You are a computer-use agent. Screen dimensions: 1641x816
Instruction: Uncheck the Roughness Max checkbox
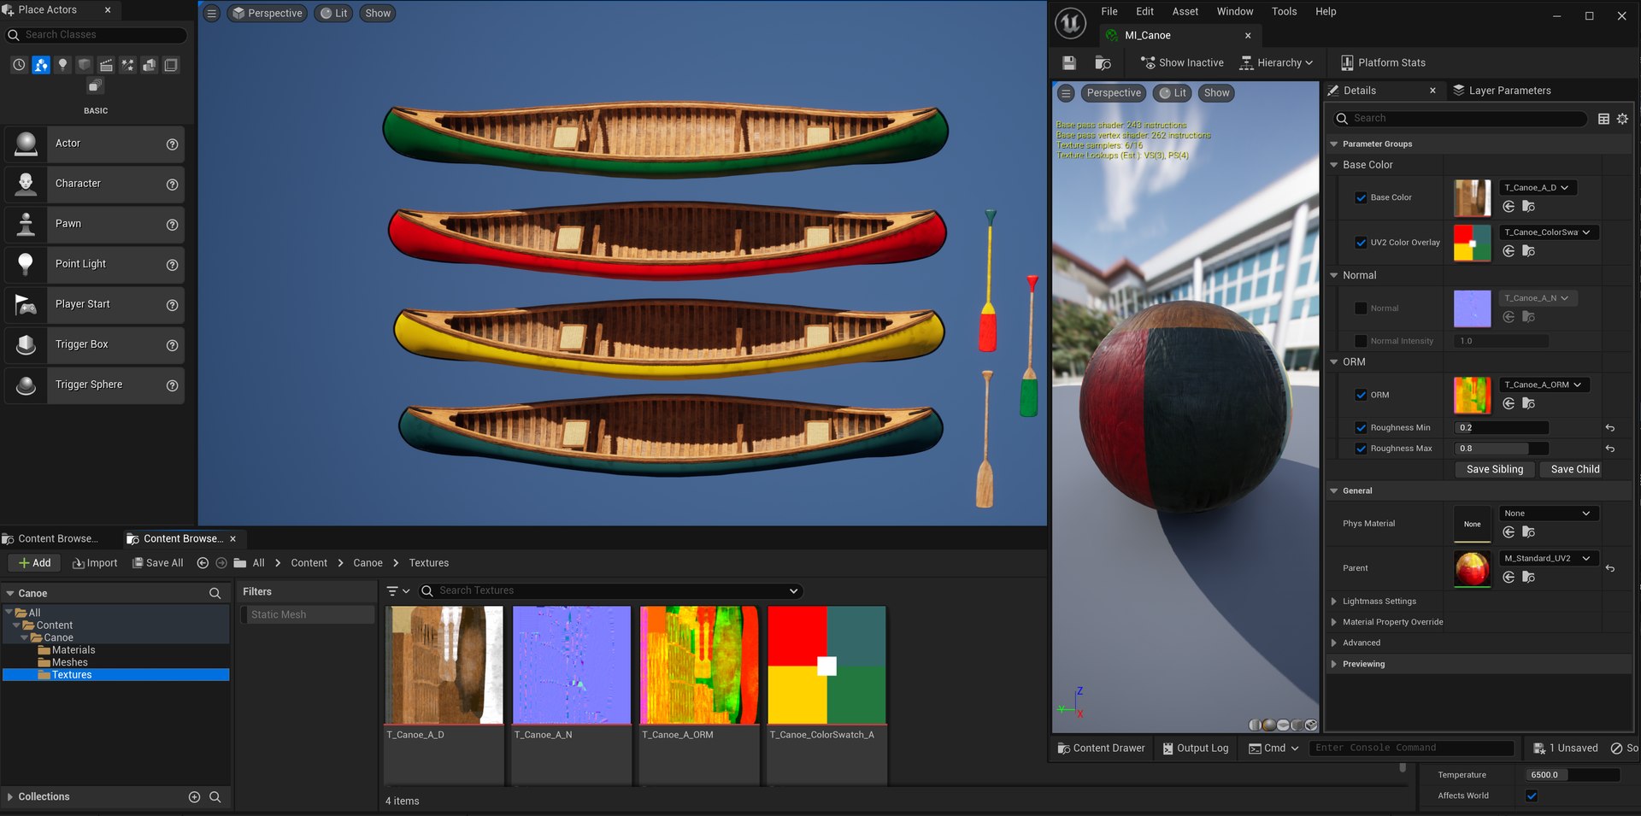[1361, 449]
